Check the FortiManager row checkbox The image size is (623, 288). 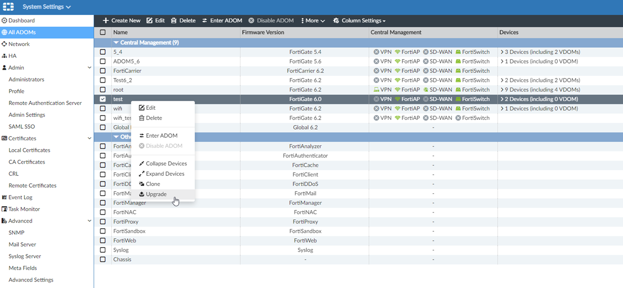(x=103, y=203)
